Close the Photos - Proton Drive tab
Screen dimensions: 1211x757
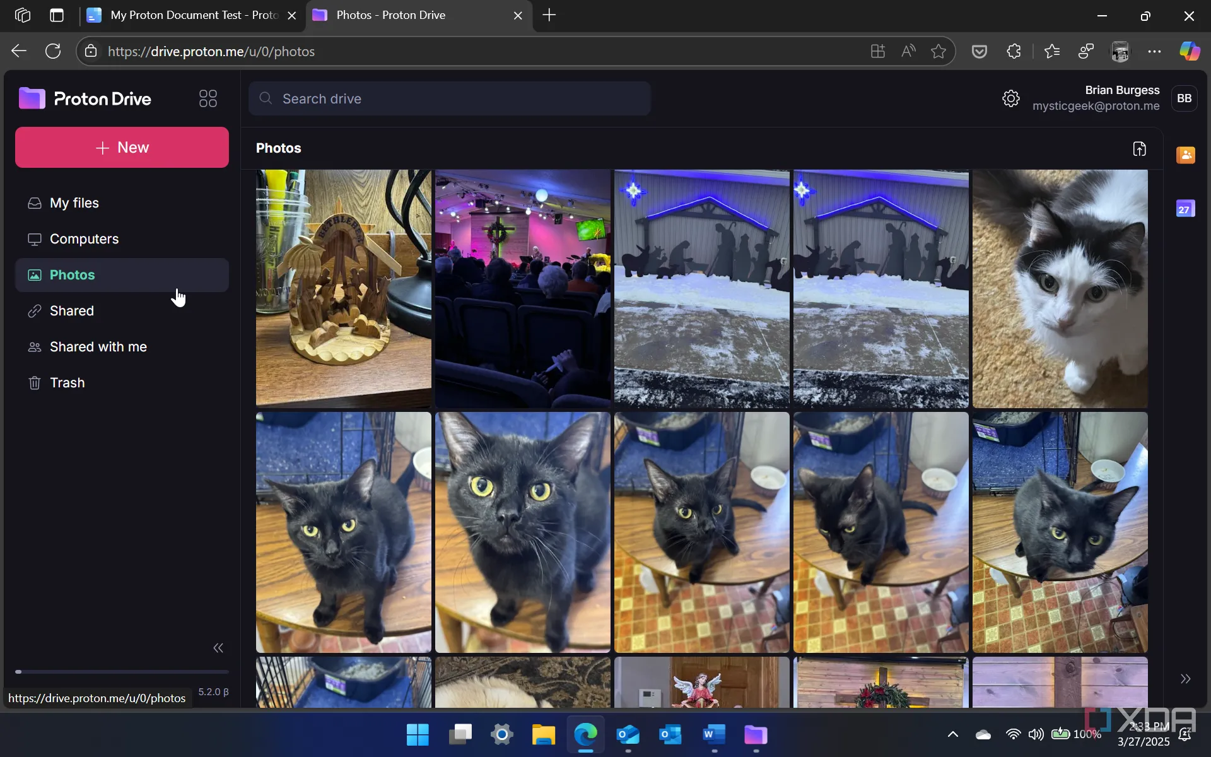point(518,16)
